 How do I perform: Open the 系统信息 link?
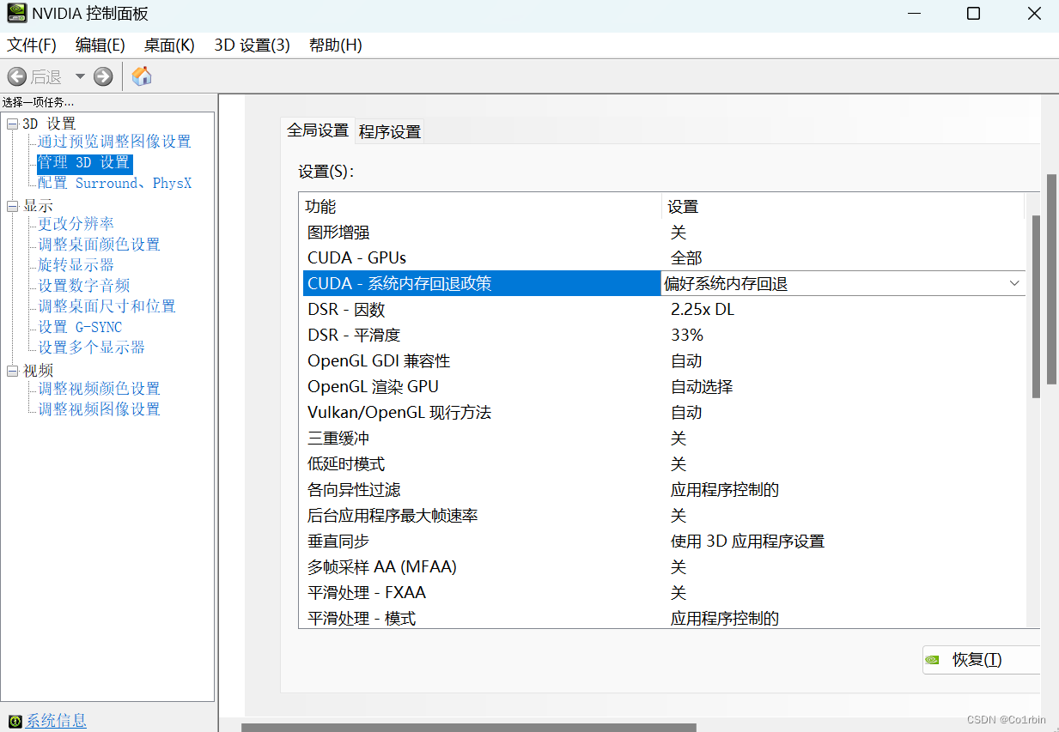(56, 721)
